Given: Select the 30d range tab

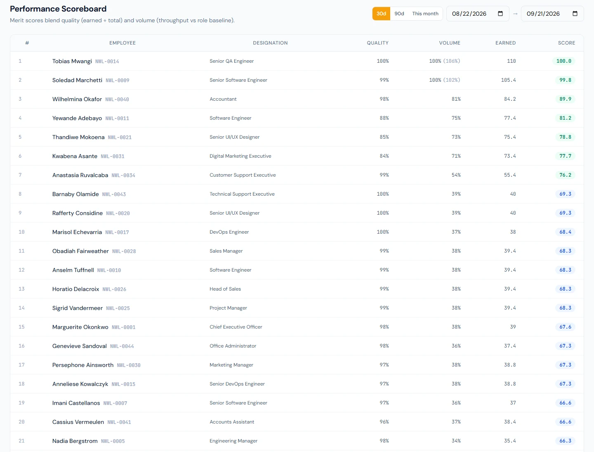Looking at the screenshot, I should click(381, 14).
